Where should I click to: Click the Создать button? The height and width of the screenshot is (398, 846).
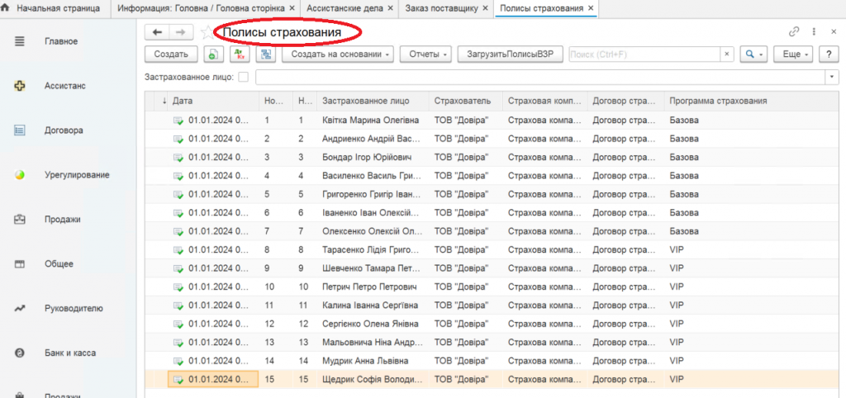pyautogui.click(x=171, y=54)
